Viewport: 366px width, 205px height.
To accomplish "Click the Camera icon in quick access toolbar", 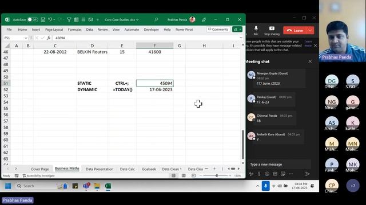I will (x=90, y=19).
